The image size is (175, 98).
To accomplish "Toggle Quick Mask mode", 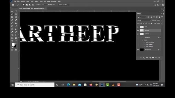I will coord(12,50).
